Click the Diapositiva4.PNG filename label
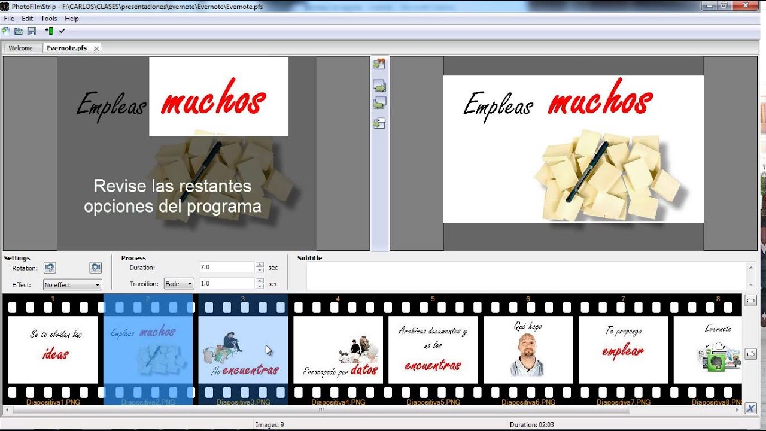766x431 pixels. point(338,402)
